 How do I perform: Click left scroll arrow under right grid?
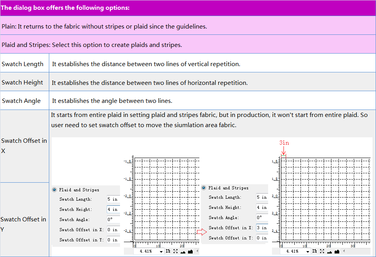coord(343,251)
